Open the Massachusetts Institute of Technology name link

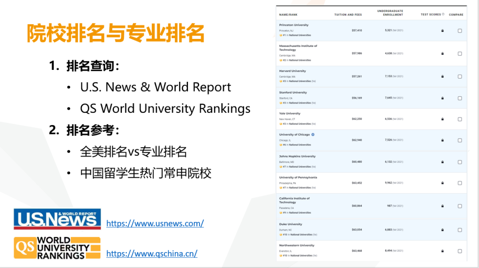pyautogui.click(x=298, y=48)
